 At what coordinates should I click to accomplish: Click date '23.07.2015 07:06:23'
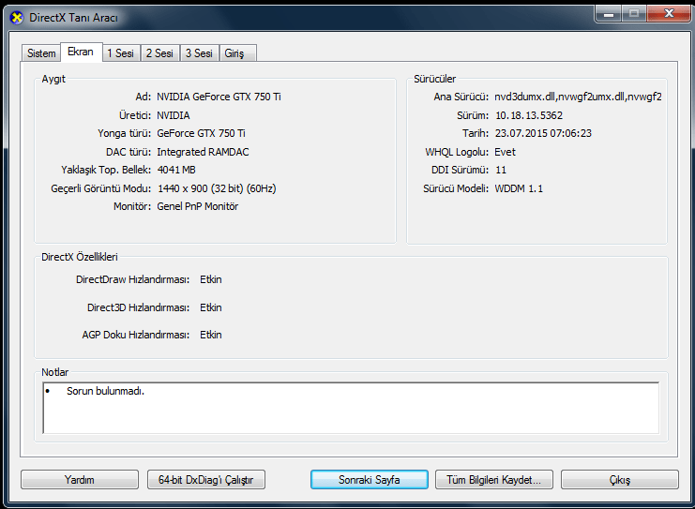click(x=543, y=133)
